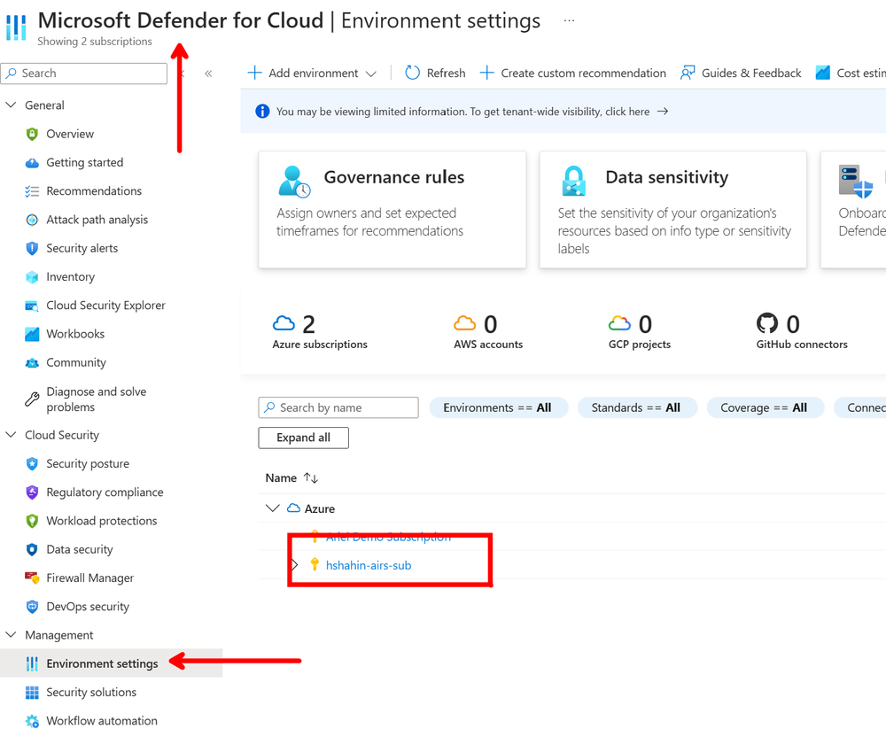
Task: Open the Recommendations page
Action: [x=91, y=190]
